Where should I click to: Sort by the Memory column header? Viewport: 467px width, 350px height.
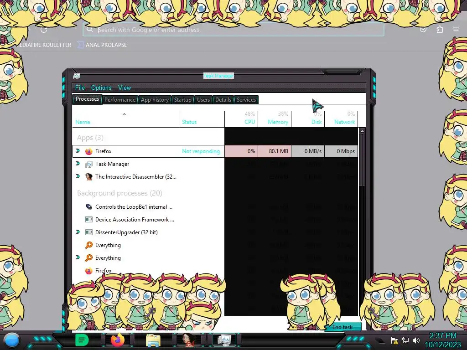click(x=275, y=119)
